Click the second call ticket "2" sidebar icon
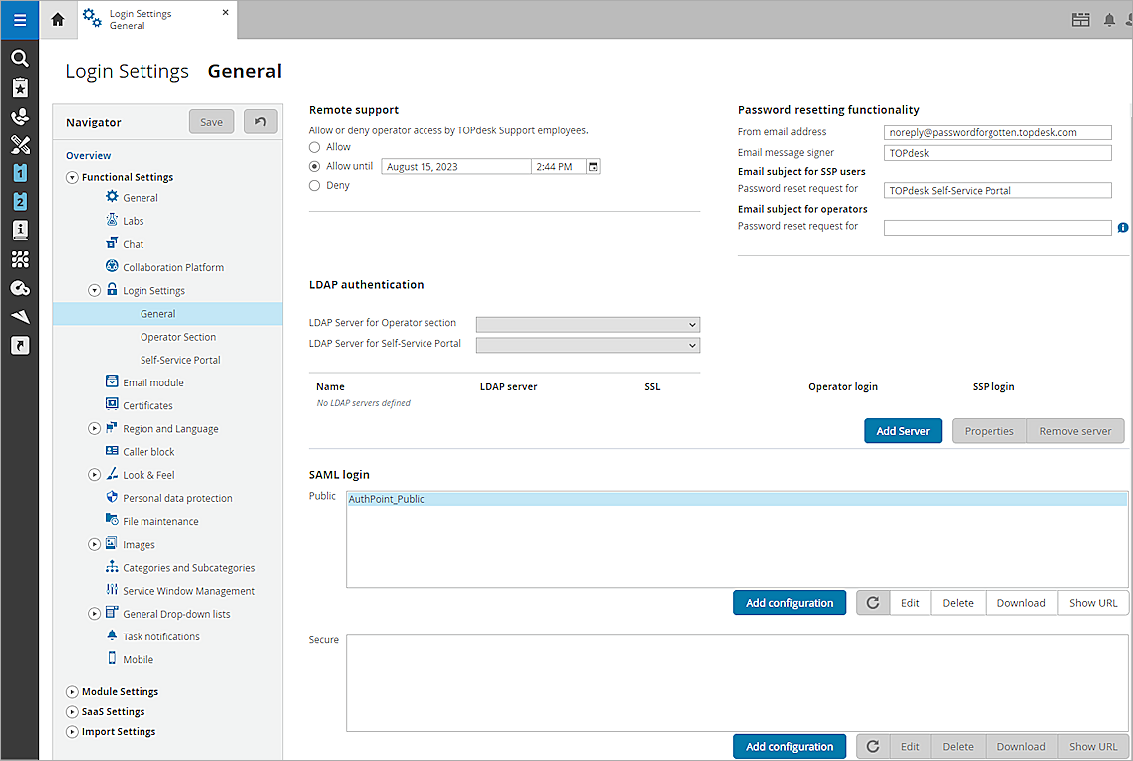Image resolution: width=1133 pixels, height=761 pixels. click(x=20, y=202)
